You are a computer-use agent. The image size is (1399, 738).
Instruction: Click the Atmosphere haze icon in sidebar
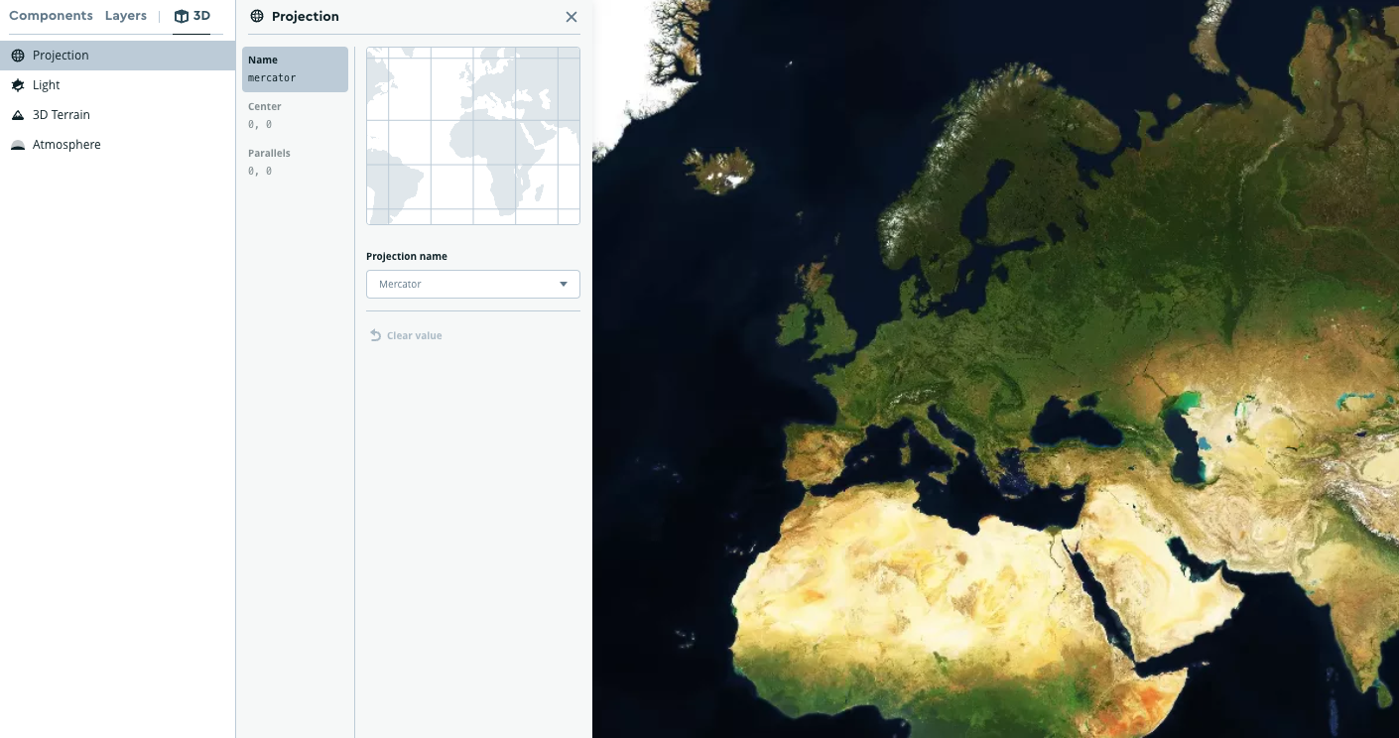coord(17,144)
